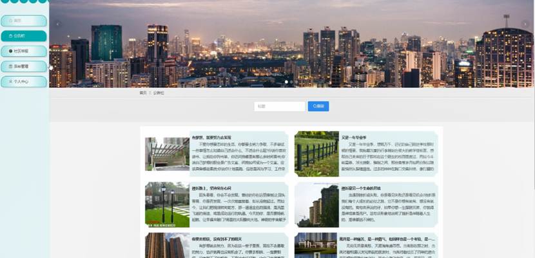Open the pergola photo thumbnail
Screen dimensions: 535x258
(x=167, y=154)
